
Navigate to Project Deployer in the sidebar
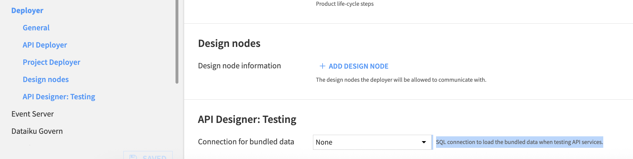point(51,62)
